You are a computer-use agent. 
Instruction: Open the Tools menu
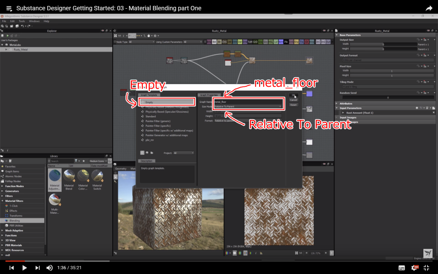pyautogui.click(x=22, y=21)
